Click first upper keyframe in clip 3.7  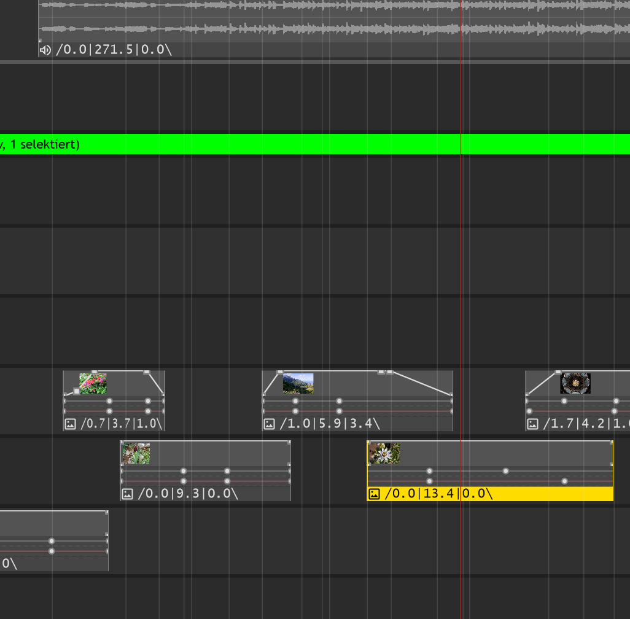pyautogui.click(x=109, y=401)
